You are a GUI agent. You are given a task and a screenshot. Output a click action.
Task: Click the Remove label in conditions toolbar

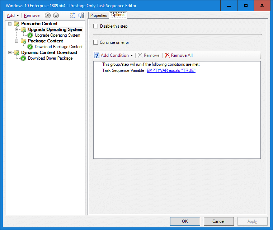click(151, 55)
